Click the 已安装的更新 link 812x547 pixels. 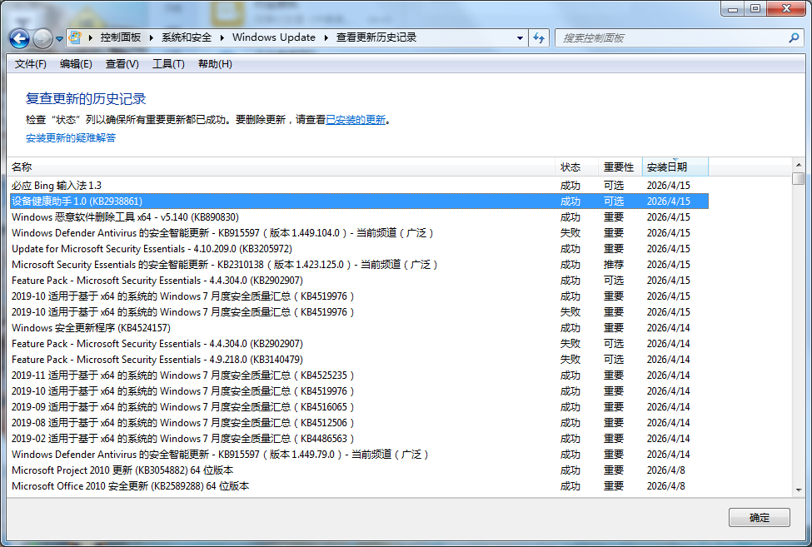pos(356,120)
